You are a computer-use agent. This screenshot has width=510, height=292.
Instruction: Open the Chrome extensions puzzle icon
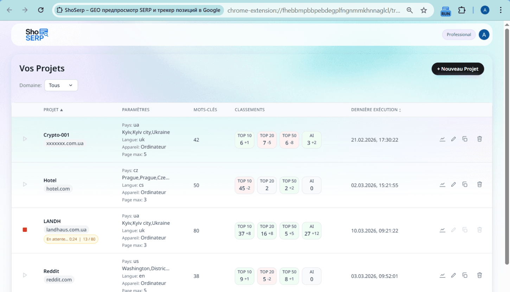tap(462, 10)
